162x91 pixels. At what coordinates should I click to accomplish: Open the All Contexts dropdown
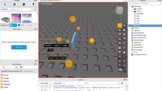click(59, 83)
